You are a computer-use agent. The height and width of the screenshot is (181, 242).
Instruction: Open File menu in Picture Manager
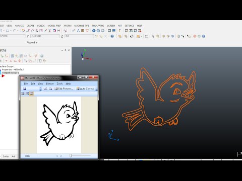(26, 83)
